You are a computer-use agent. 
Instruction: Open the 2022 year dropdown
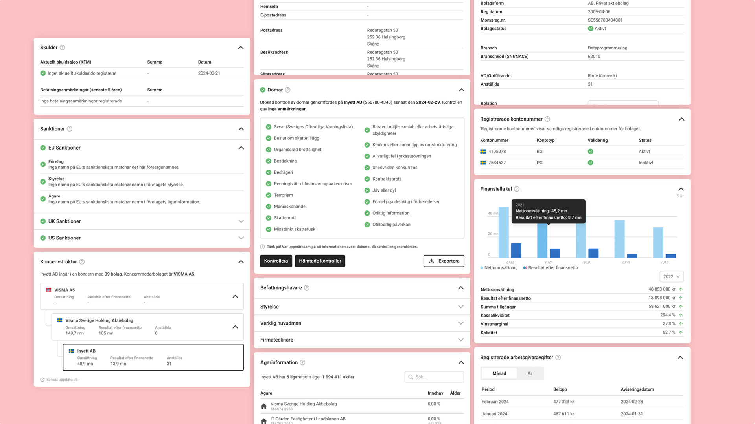671,277
